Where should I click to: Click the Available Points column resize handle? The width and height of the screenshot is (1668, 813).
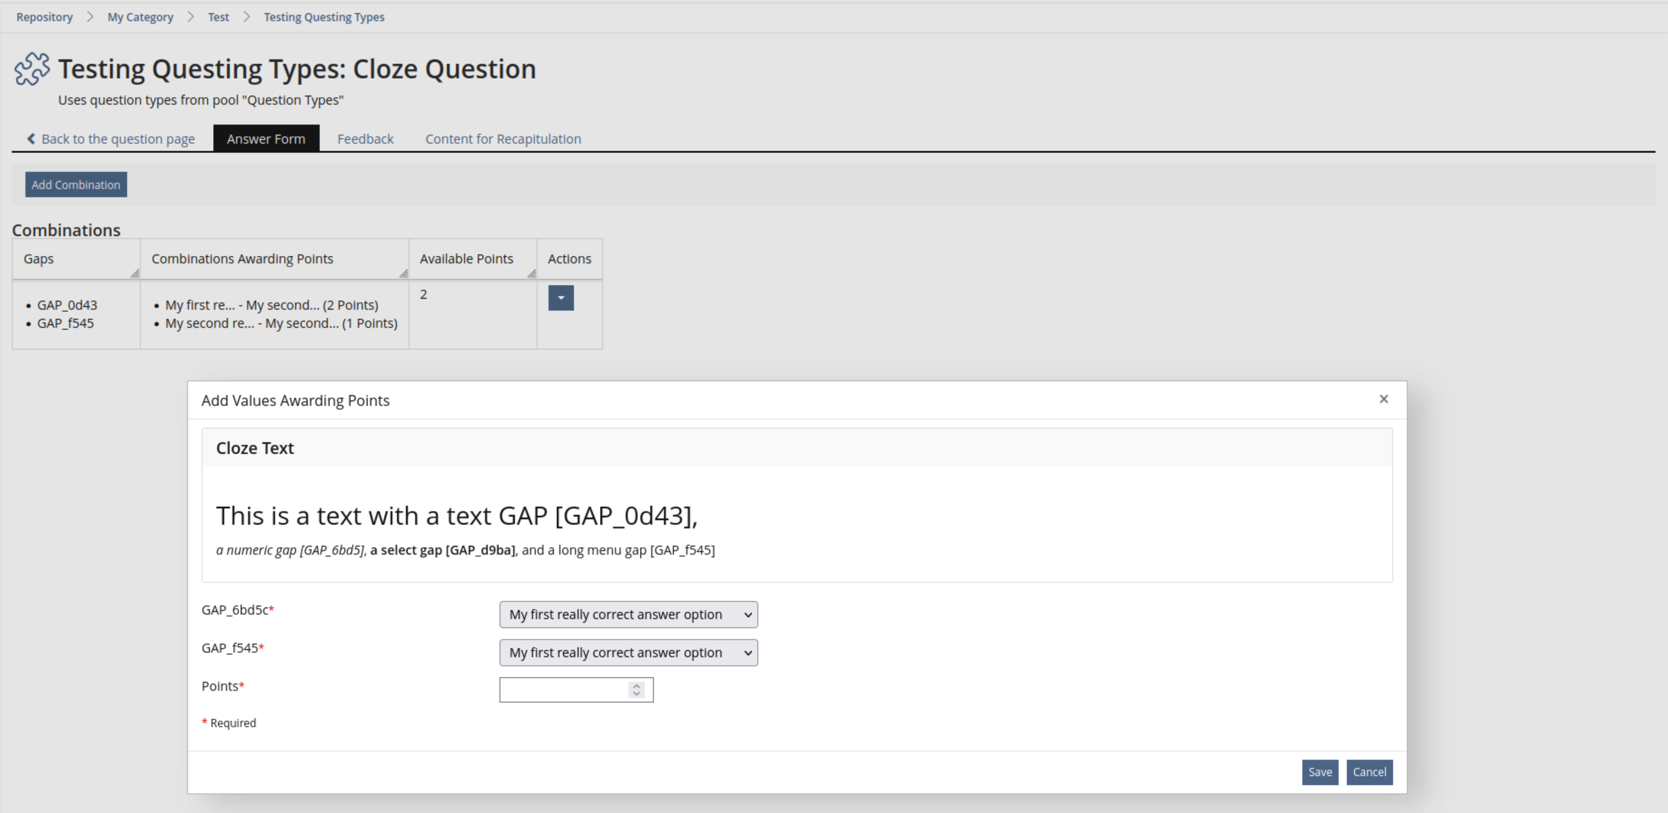point(532,274)
